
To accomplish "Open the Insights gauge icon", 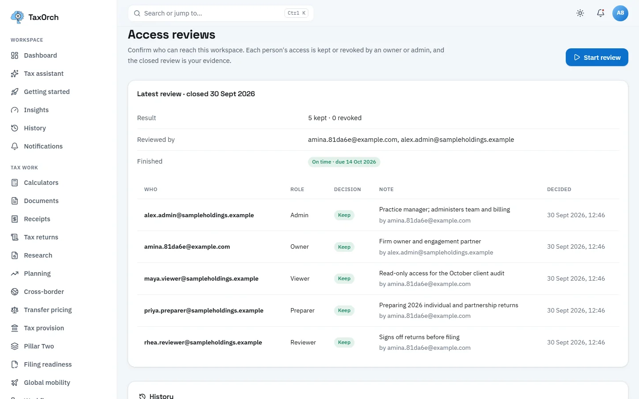I will click(15, 110).
